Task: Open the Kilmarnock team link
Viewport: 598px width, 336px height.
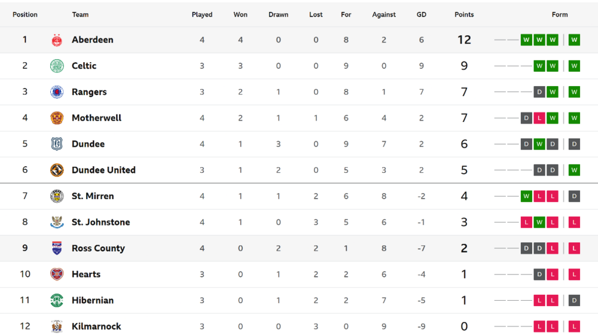Action: click(96, 326)
